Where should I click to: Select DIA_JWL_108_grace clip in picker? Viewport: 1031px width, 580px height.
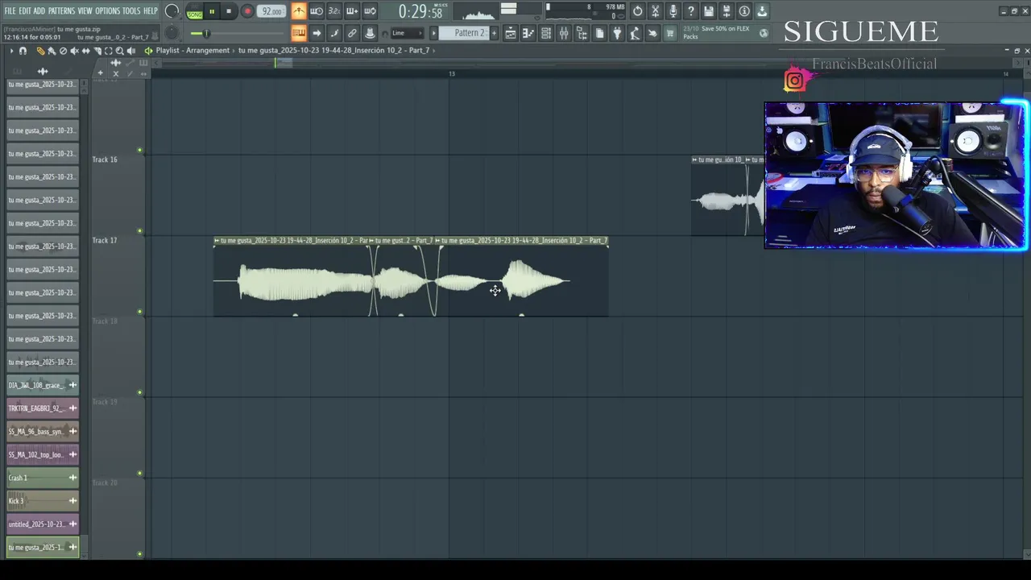coord(43,385)
